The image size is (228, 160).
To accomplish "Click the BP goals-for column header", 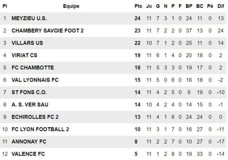I will click(x=189, y=6).
